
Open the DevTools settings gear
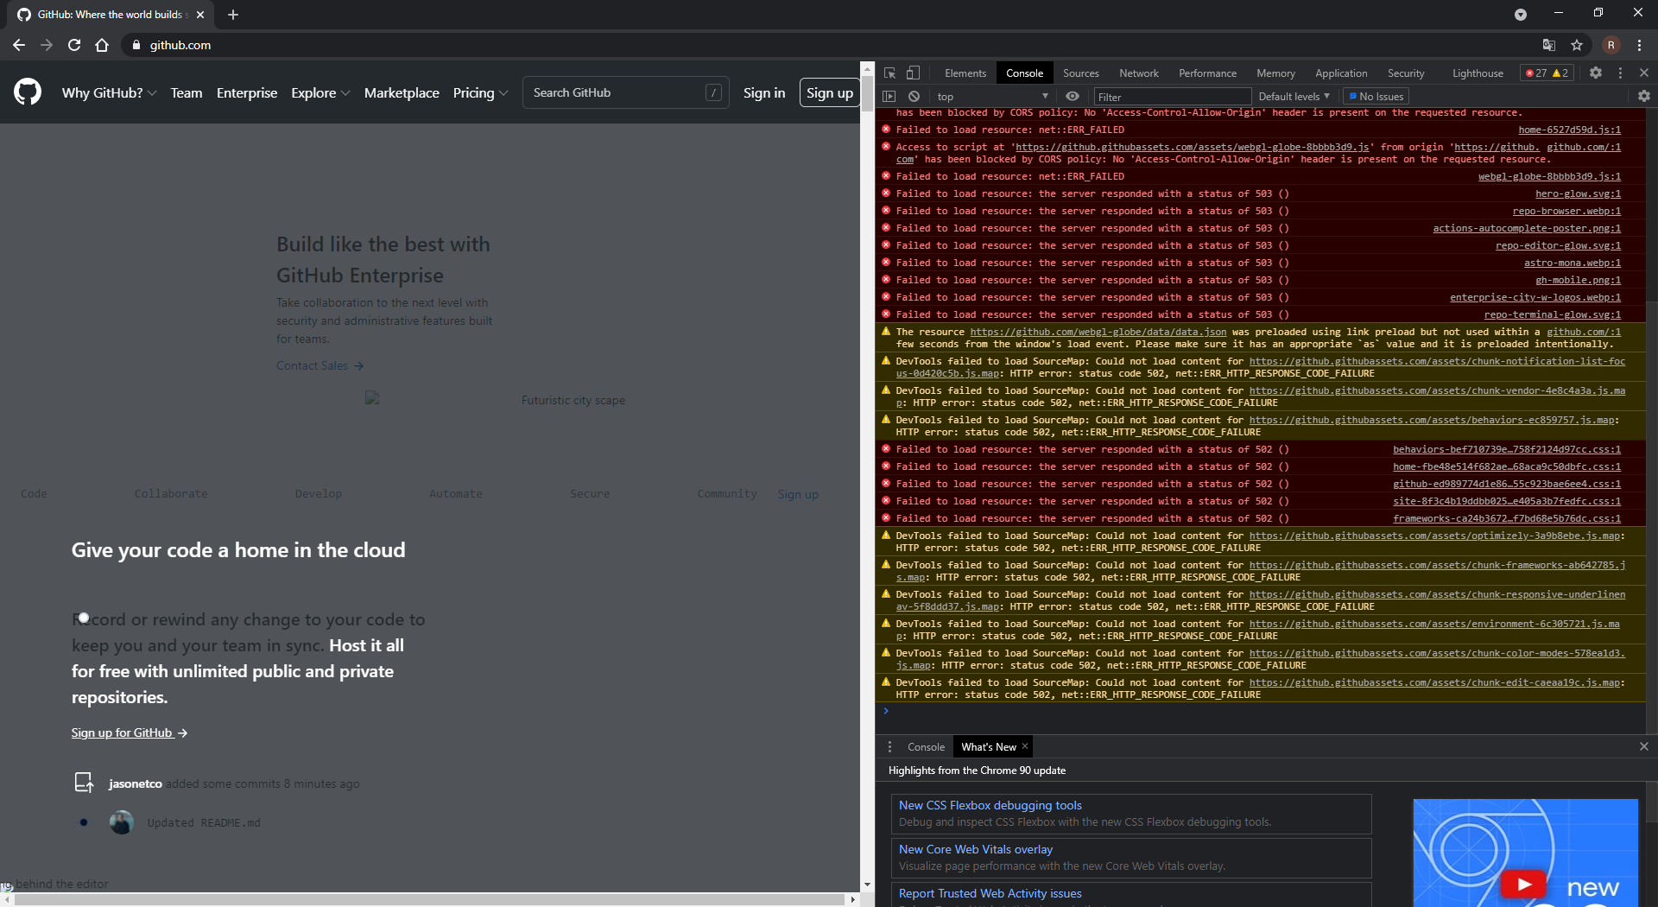point(1596,73)
